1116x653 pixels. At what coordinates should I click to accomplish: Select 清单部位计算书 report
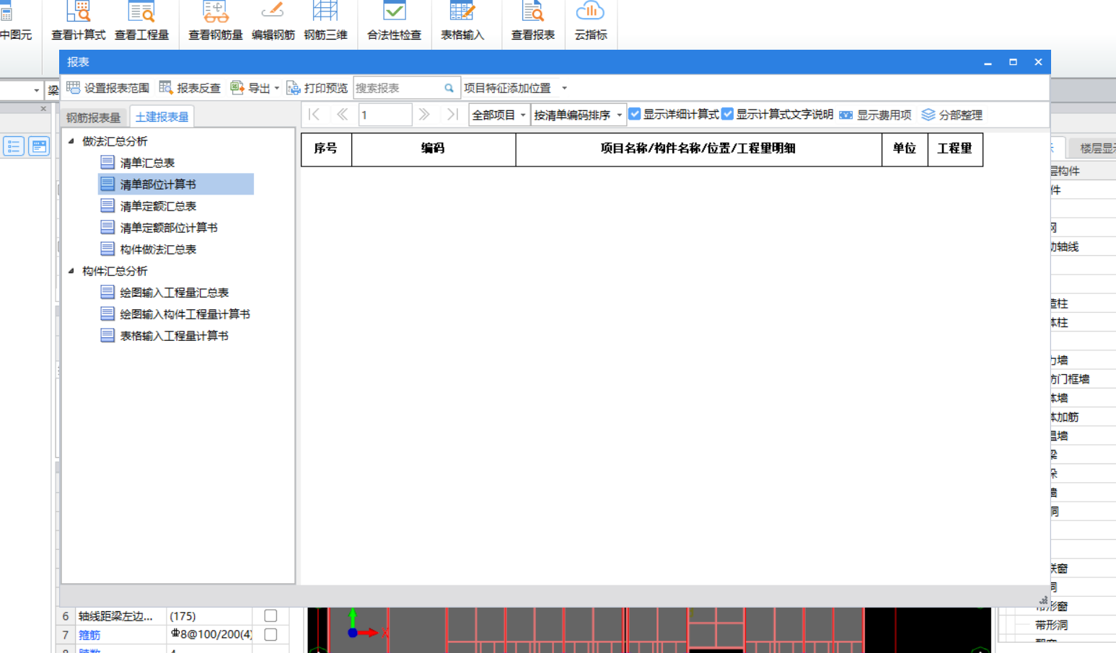pyautogui.click(x=176, y=185)
